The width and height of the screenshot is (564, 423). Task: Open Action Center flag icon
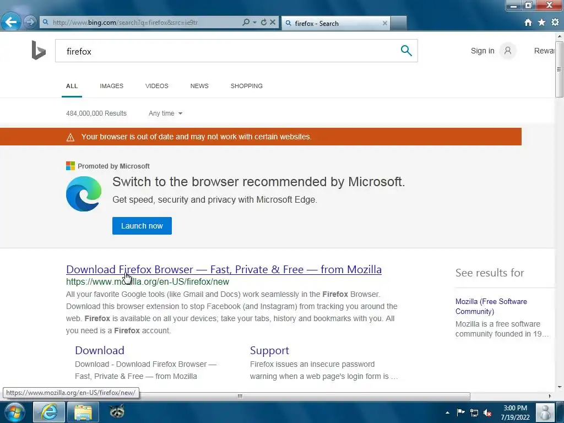pos(461,412)
